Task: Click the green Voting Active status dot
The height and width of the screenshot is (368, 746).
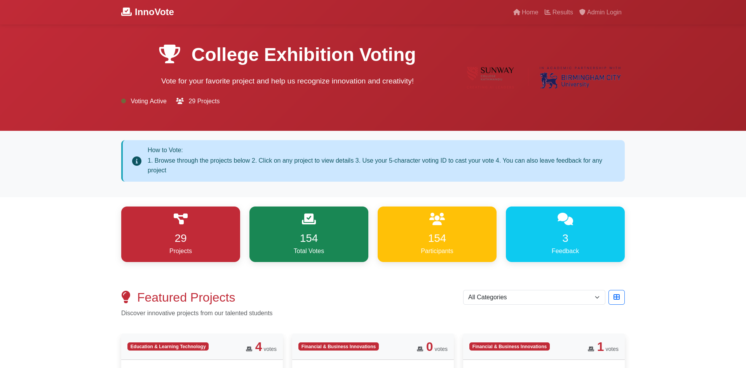Action: tap(123, 101)
